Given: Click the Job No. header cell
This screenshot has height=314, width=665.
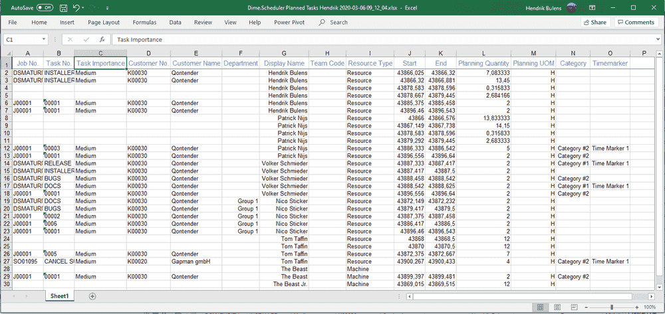Looking at the screenshot, I should click(27, 63).
